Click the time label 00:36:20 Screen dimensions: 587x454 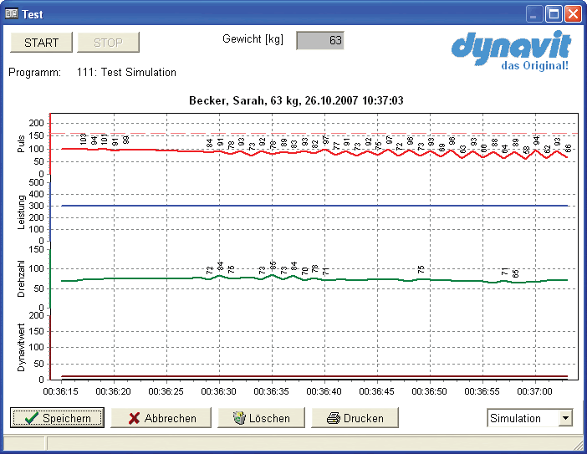(114, 391)
